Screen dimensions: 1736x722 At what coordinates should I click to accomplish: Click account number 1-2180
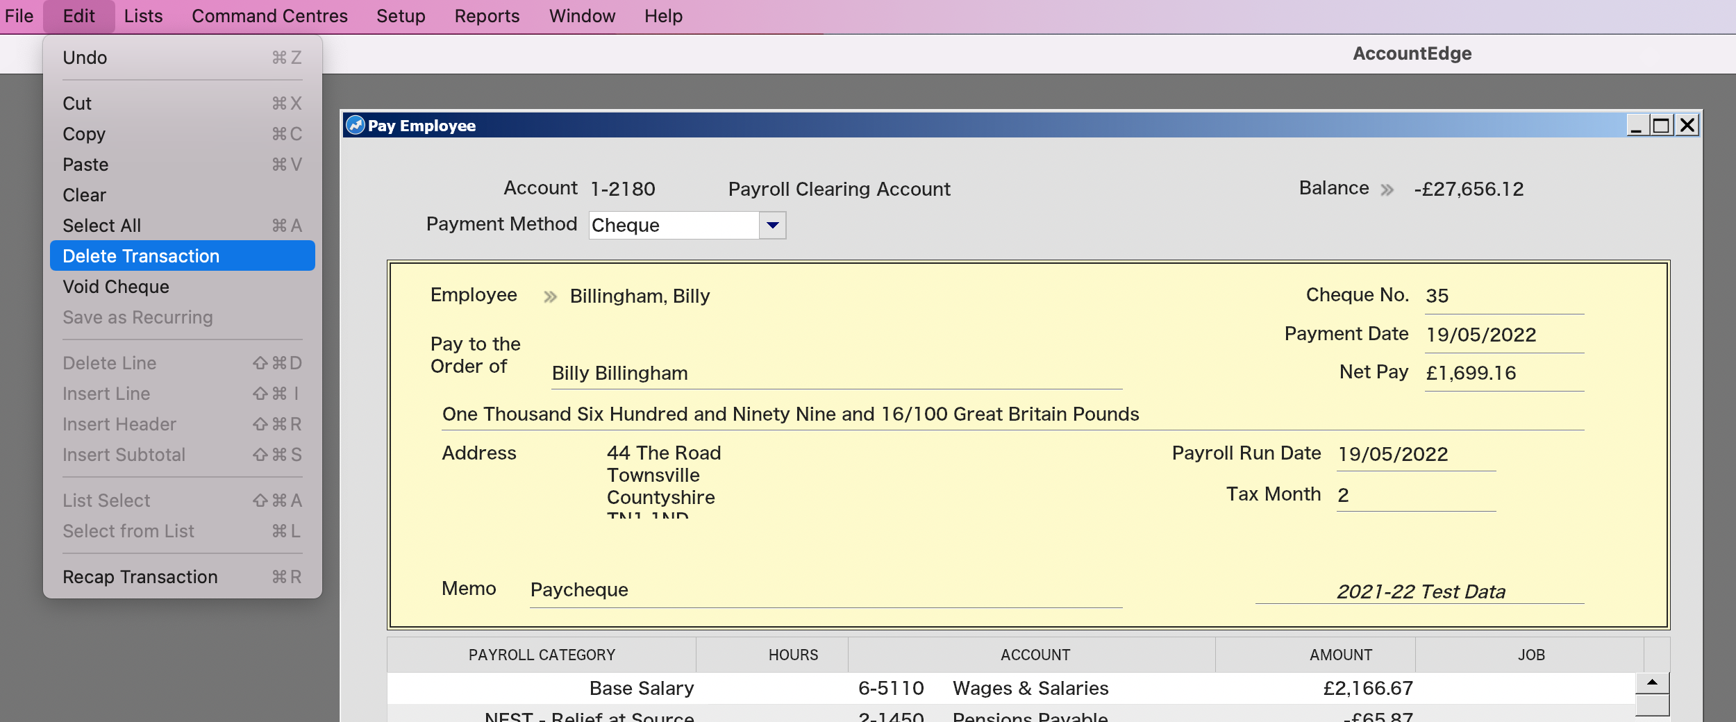622,190
